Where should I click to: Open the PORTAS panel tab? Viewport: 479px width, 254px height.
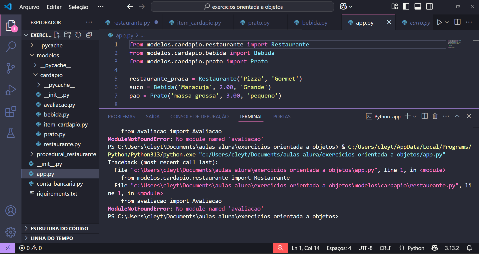point(282,117)
